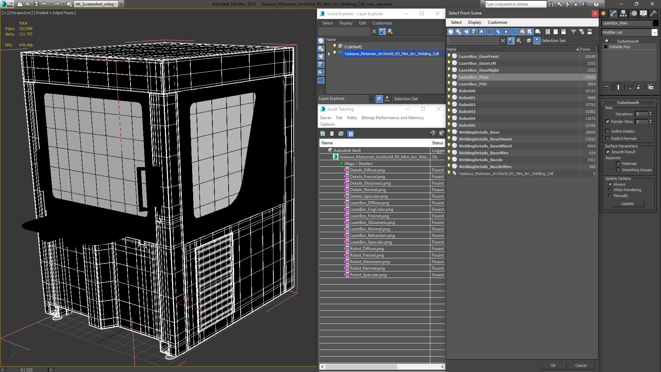Toggle bone objects filter in Select From Scene
The width and height of the screenshot is (661, 372).
pyautogui.click(x=514, y=32)
